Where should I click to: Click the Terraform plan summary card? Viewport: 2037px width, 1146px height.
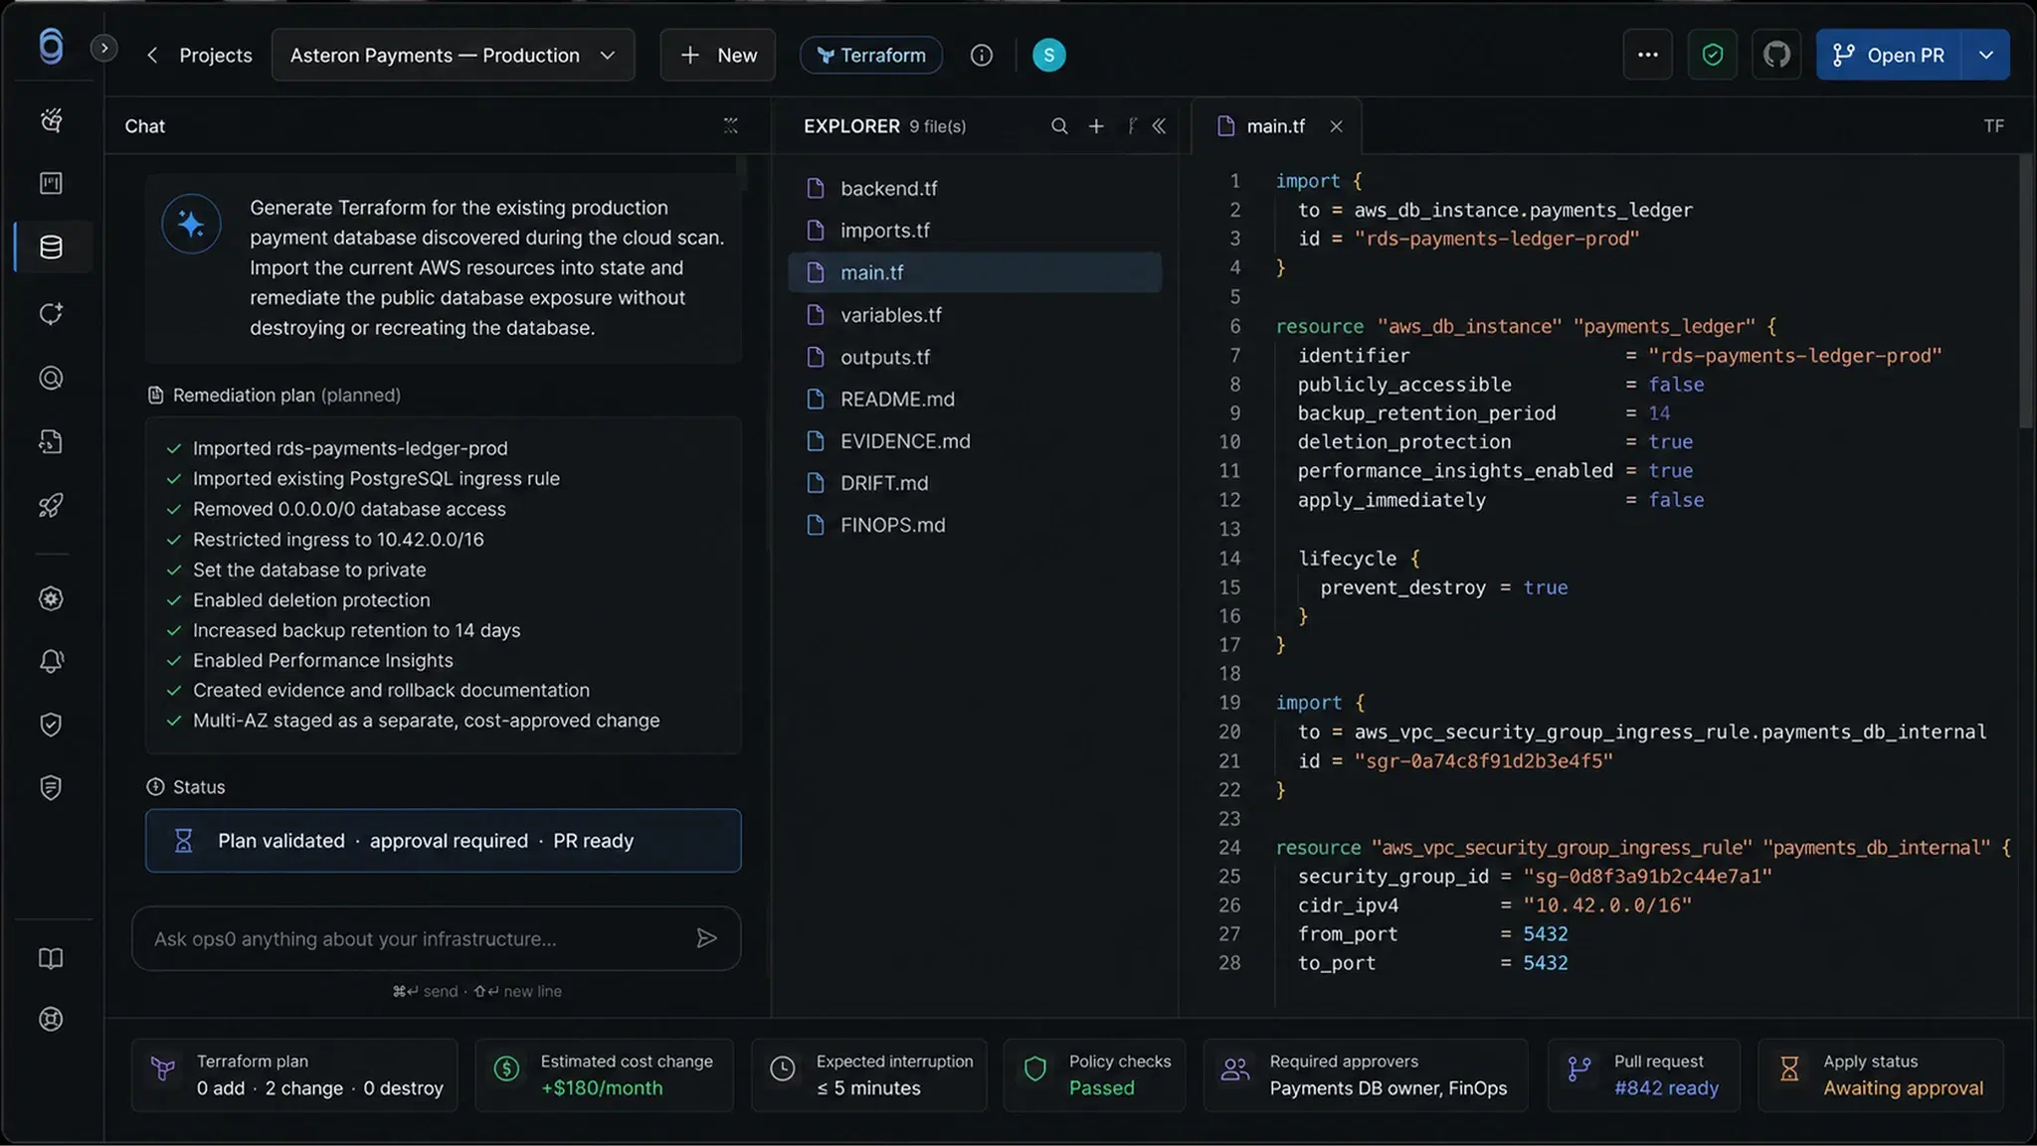click(295, 1075)
